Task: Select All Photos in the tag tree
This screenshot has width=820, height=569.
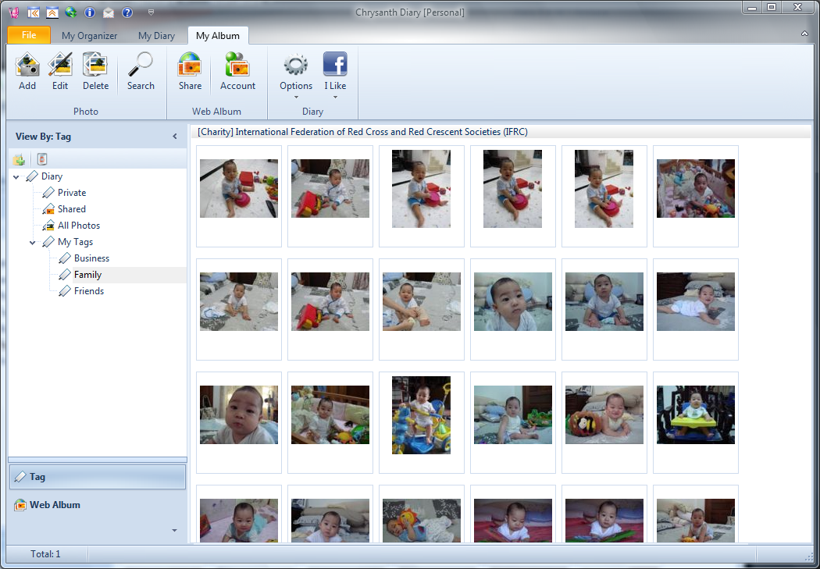Action: (78, 226)
